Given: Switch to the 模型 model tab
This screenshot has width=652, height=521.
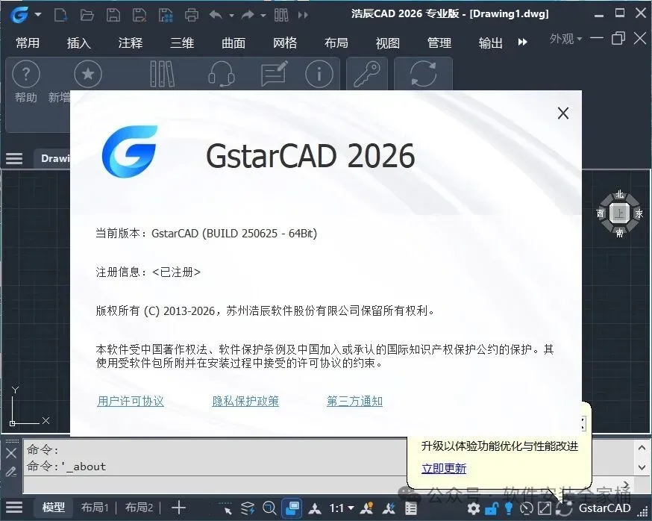Looking at the screenshot, I should coord(53,508).
